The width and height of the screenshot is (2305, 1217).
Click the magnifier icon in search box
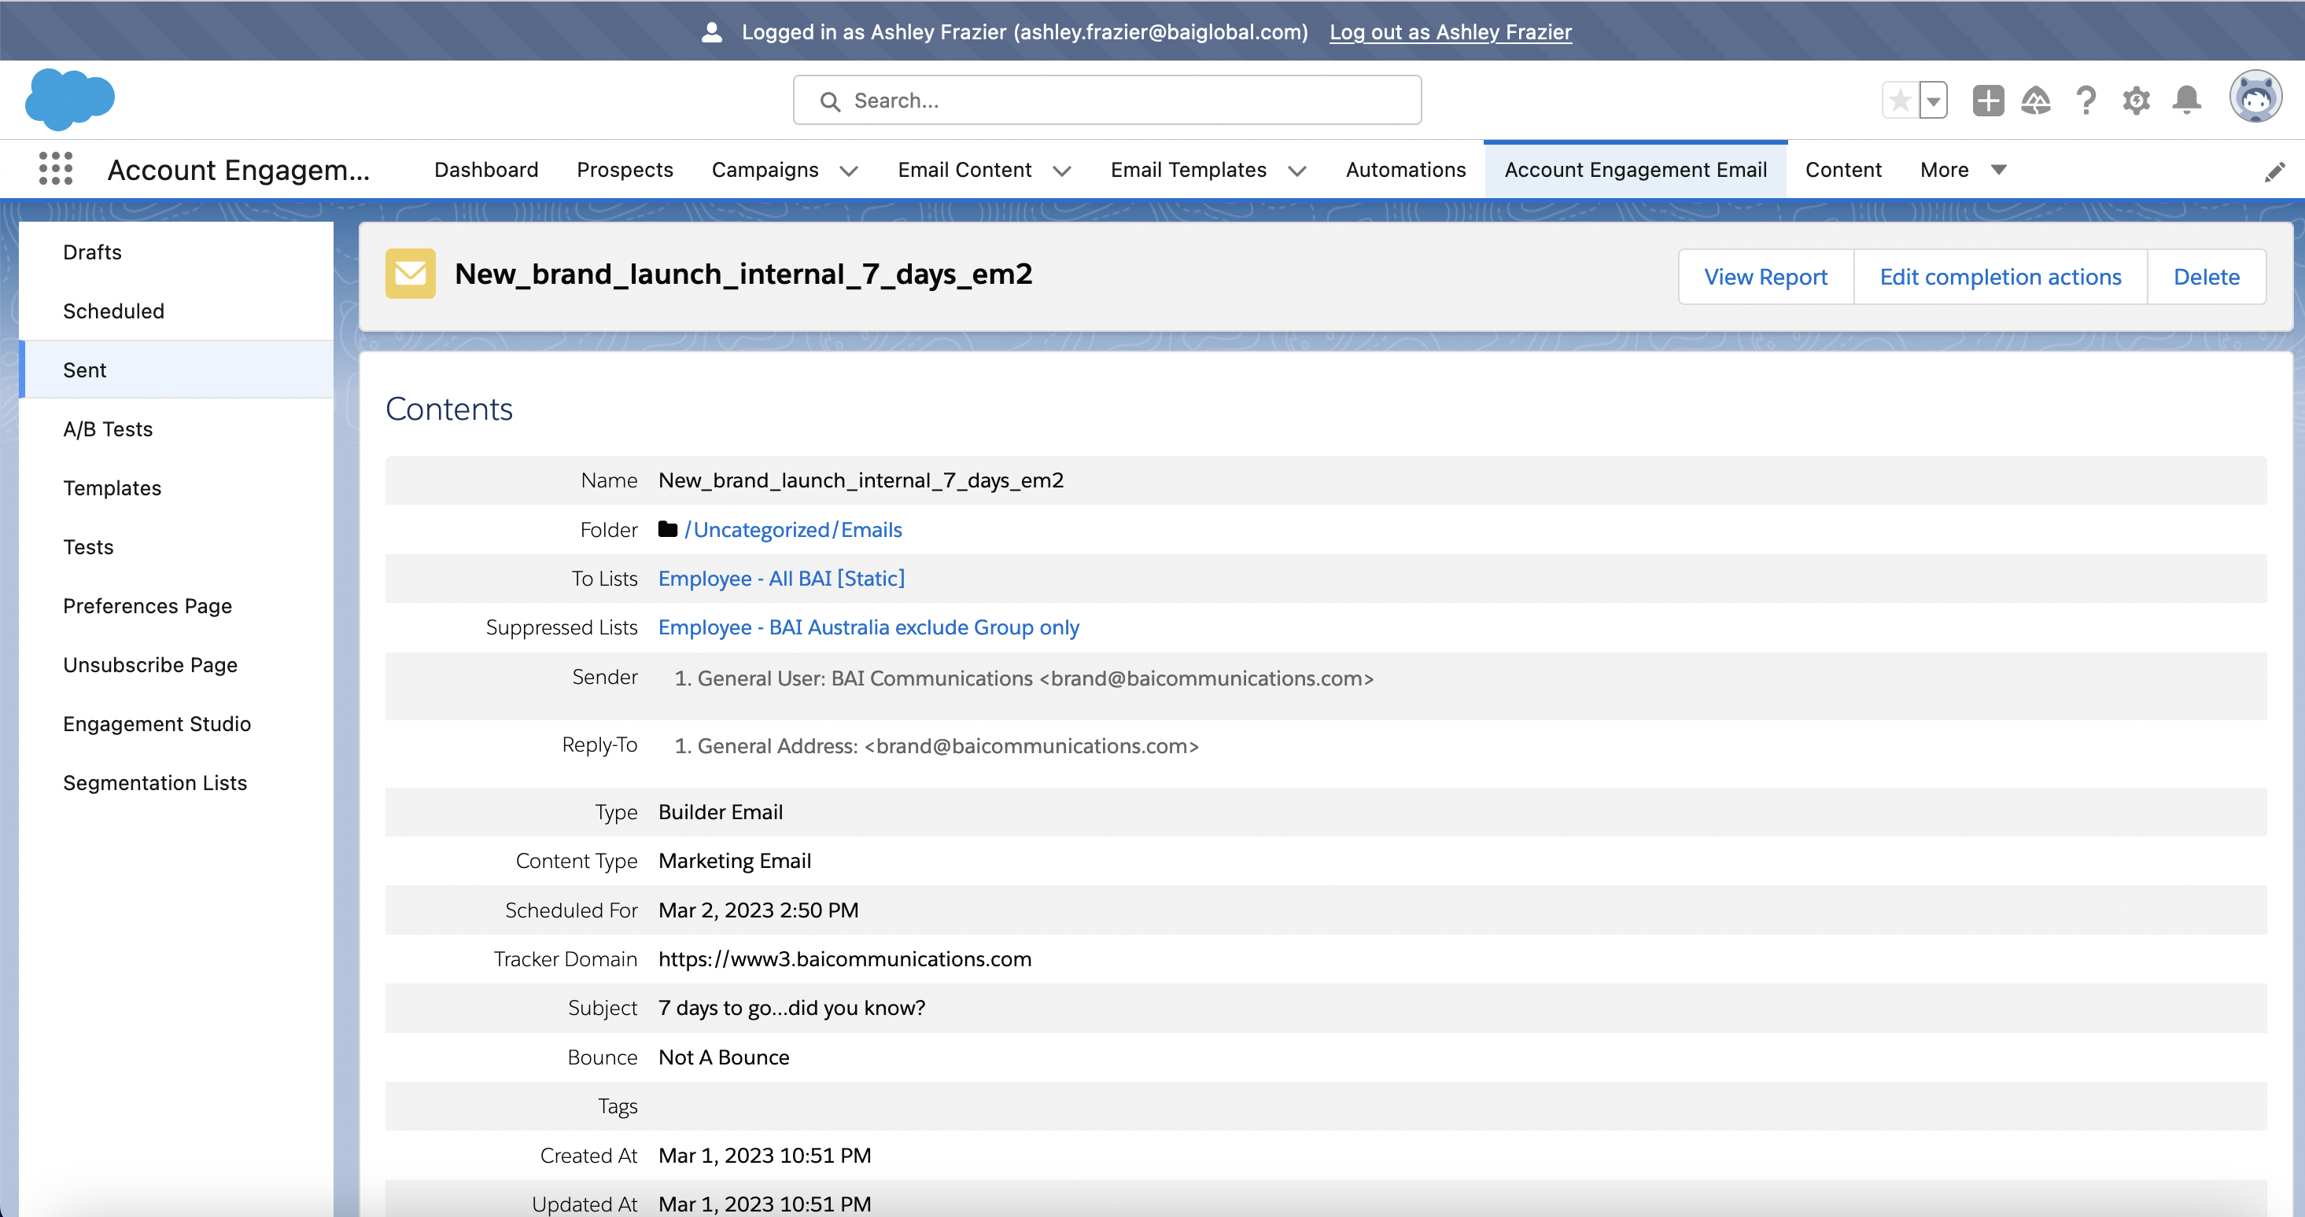(829, 101)
